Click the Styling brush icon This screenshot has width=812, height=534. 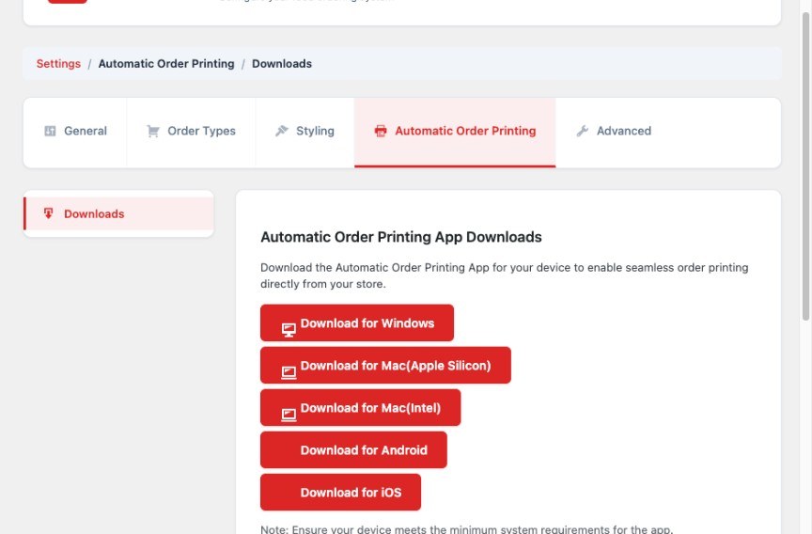click(282, 131)
